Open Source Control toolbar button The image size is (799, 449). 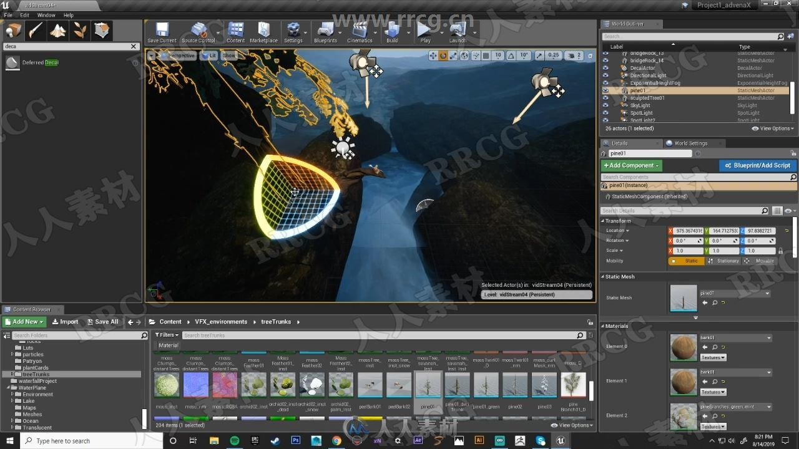pyautogui.click(x=199, y=32)
